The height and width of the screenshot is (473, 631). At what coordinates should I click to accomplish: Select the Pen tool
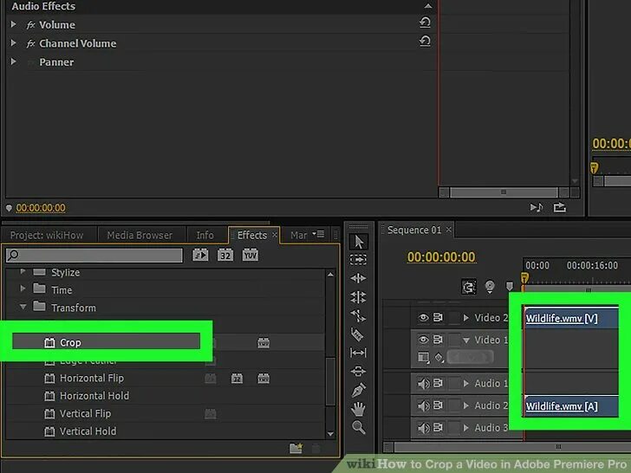click(358, 389)
